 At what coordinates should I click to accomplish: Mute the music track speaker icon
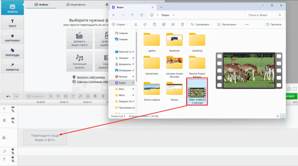[x=13, y=149]
